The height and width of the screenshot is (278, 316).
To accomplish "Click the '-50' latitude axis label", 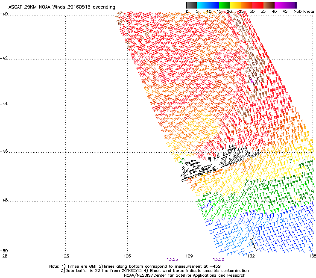I will pyautogui.click(x=4, y=251).
